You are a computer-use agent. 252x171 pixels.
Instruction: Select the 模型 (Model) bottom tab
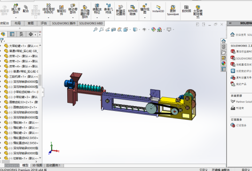point(25,165)
